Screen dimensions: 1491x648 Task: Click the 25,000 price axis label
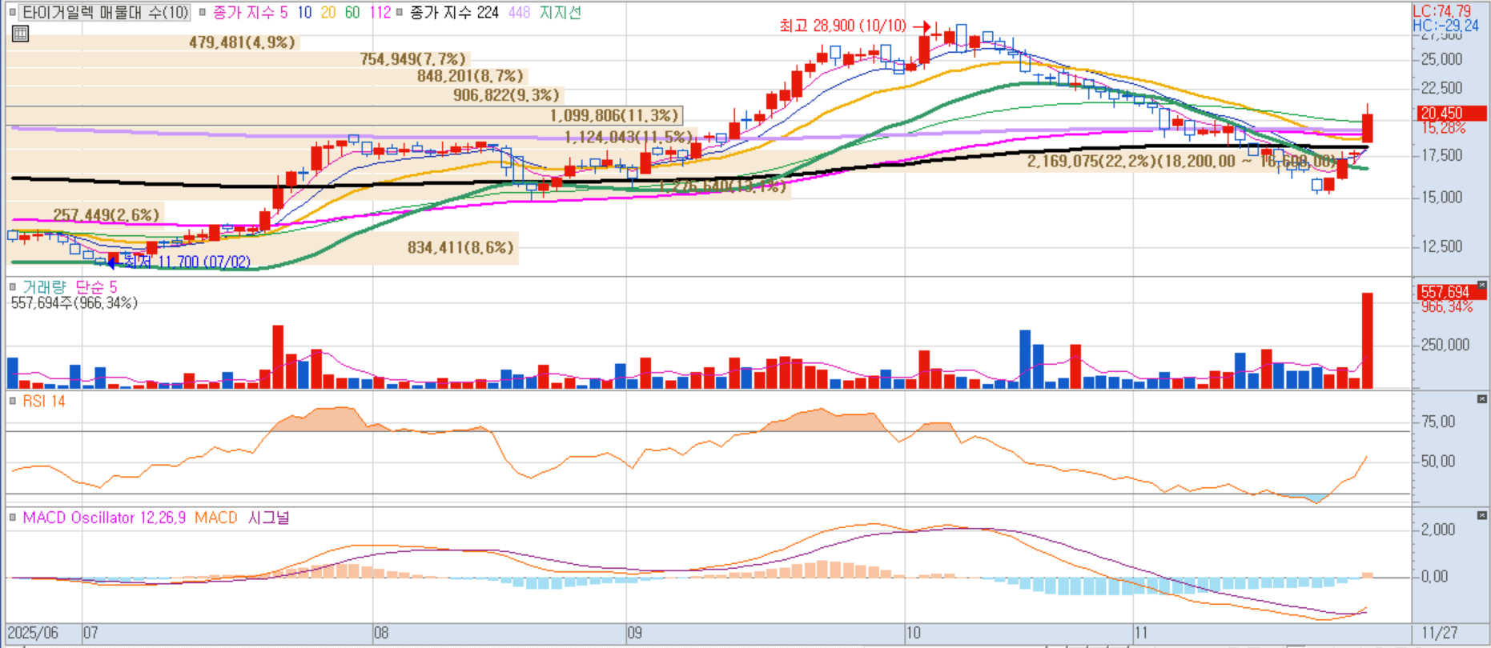[x=1442, y=59]
